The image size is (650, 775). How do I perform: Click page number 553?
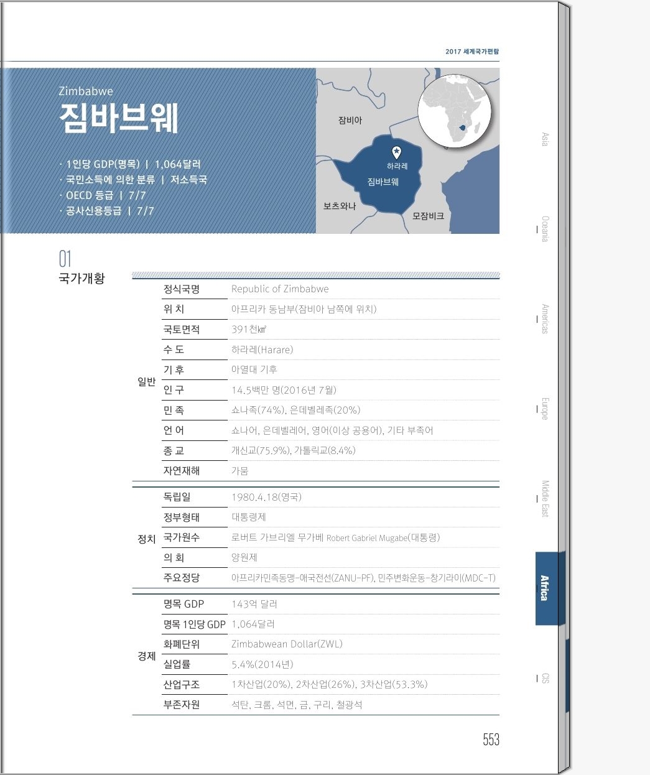[491, 739]
